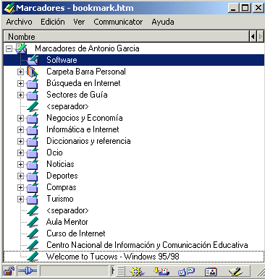
Task: Collapse the Marcadores de Antonio Garcia root
Action: coord(9,48)
